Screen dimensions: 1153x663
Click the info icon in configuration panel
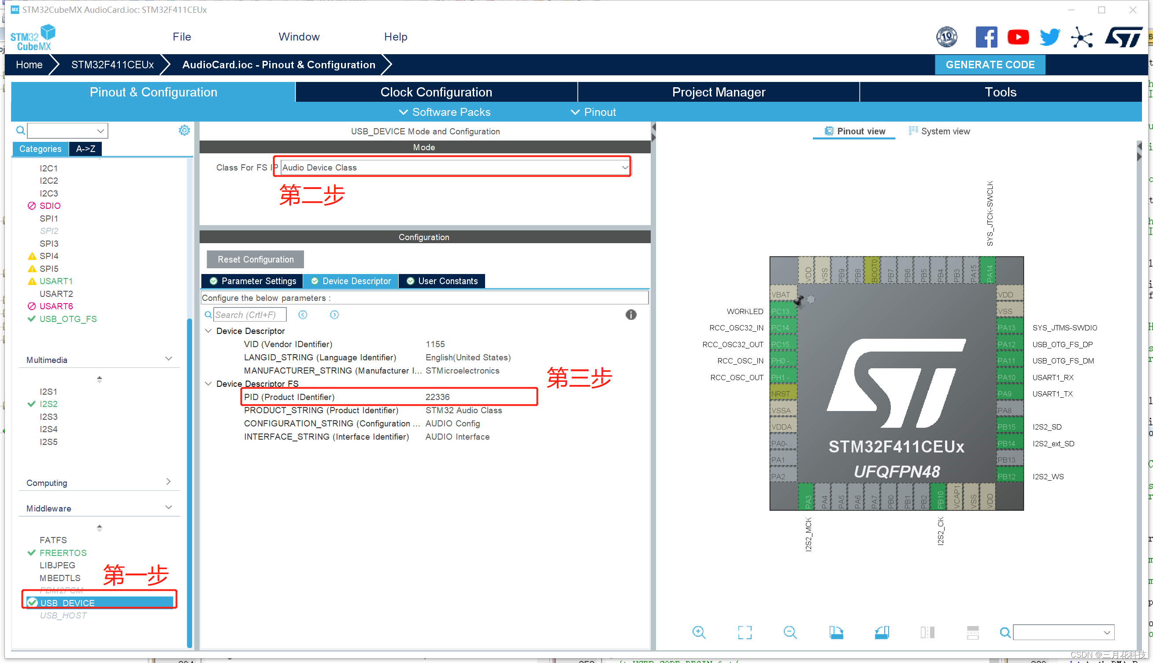(630, 315)
